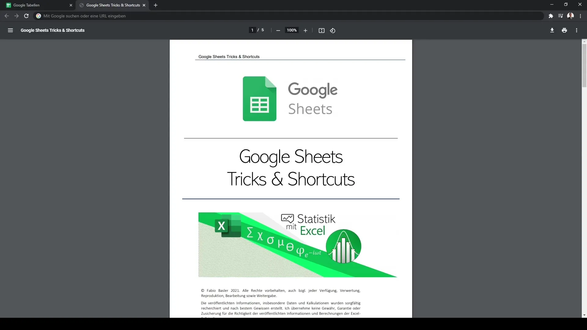
Task: Click the zoom in button to increase size
Action: 305,31
